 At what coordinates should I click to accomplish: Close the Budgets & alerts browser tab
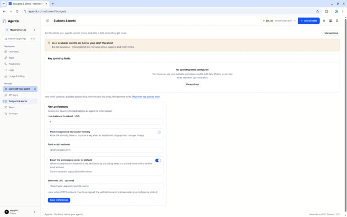(46, 4)
